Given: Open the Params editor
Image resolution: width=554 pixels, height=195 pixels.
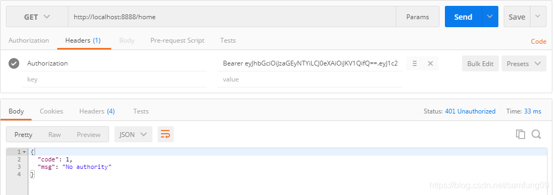Looking at the screenshot, I should (417, 17).
